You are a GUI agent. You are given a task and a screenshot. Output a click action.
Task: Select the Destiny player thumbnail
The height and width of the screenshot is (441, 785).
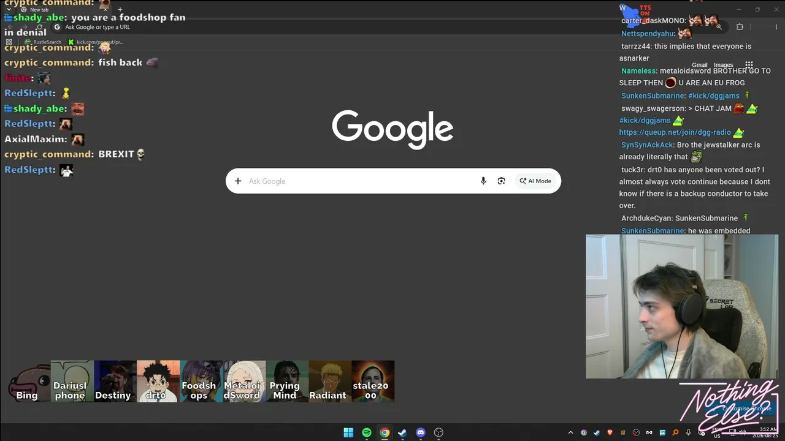(115, 381)
